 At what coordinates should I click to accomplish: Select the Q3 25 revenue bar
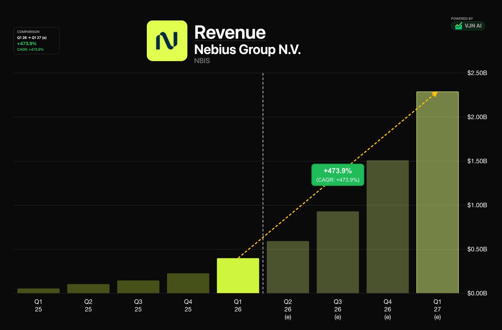(138, 287)
